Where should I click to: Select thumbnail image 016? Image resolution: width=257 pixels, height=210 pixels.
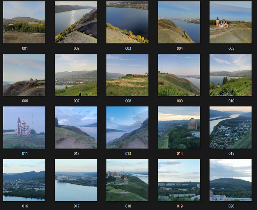point(24,180)
